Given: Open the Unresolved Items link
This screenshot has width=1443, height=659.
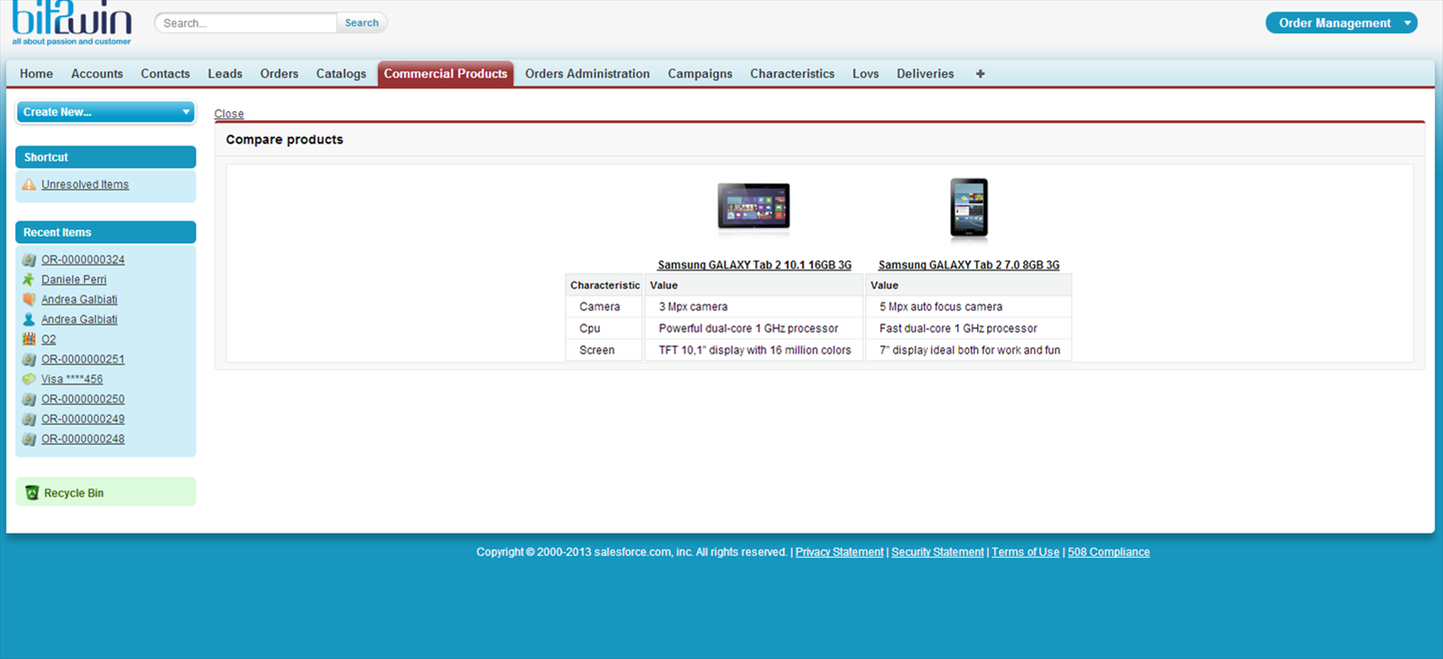Looking at the screenshot, I should point(85,184).
